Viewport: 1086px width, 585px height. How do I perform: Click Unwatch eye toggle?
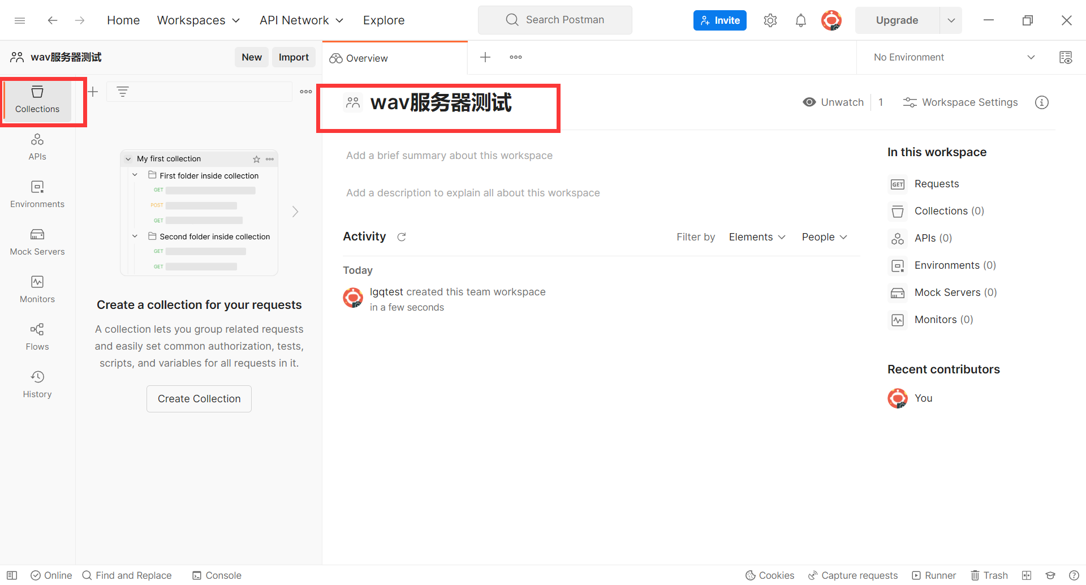[x=833, y=102]
